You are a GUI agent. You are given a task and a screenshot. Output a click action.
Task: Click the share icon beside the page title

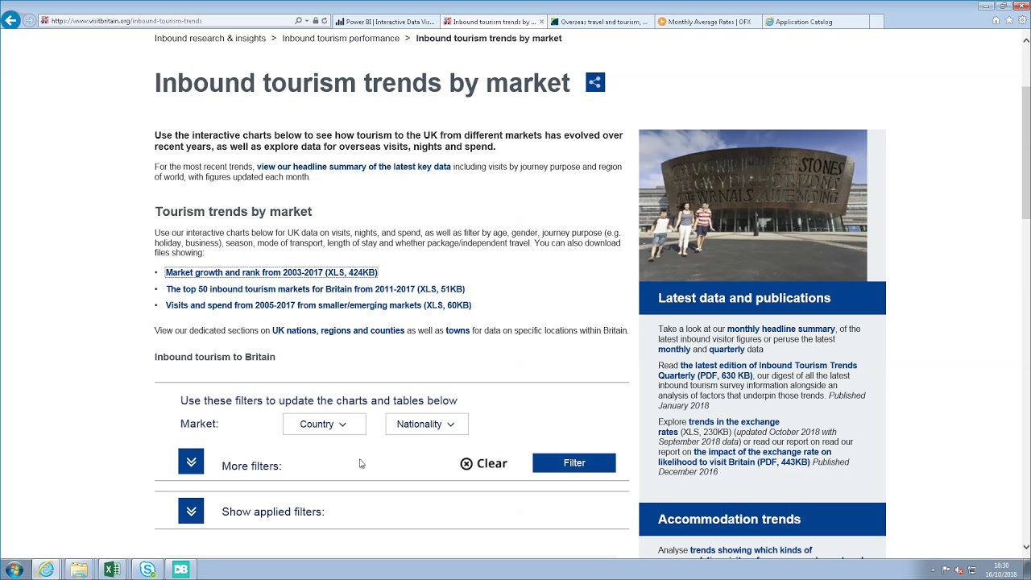[595, 82]
